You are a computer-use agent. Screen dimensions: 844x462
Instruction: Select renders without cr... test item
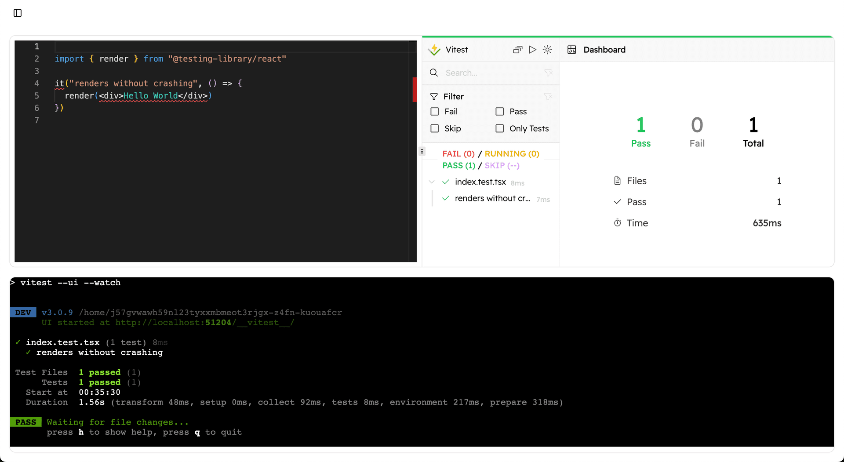point(493,198)
